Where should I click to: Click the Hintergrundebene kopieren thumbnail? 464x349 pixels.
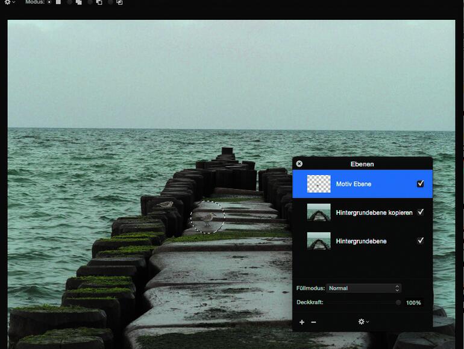[x=319, y=213]
